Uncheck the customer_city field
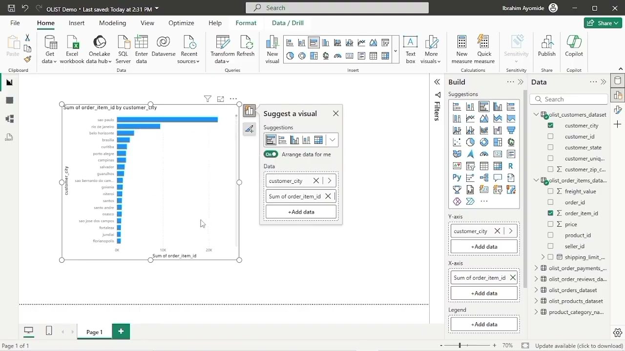 click(550, 125)
